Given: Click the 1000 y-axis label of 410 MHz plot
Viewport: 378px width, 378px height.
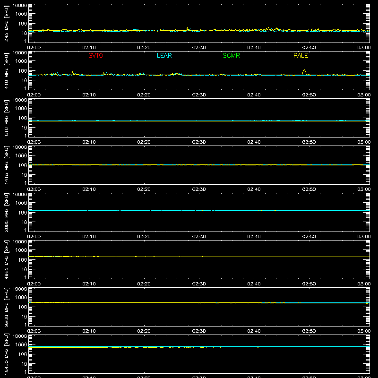Looking at the screenshot, I should pyautogui.click(x=21, y=61).
